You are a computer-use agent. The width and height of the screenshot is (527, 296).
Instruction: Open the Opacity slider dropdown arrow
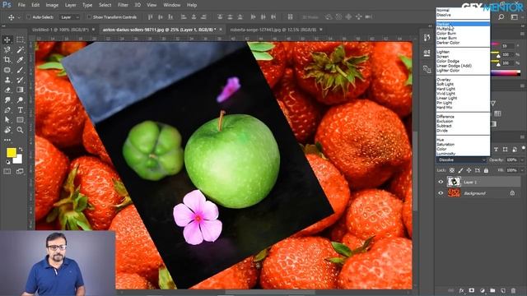(522, 160)
